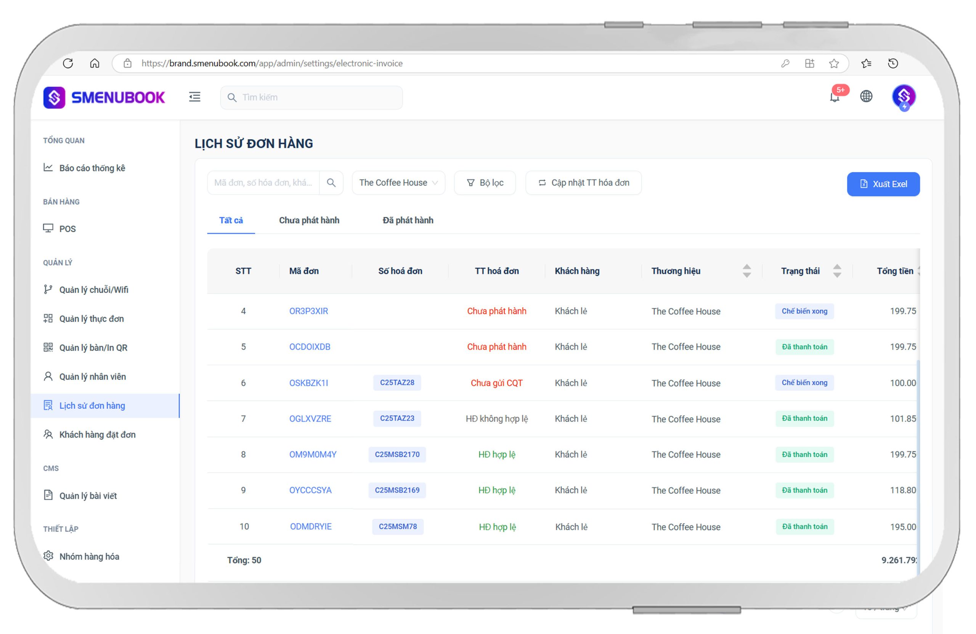Open The Coffee House brand dropdown
The width and height of the screenshot is (976, 634).
[x=398, y=183]
